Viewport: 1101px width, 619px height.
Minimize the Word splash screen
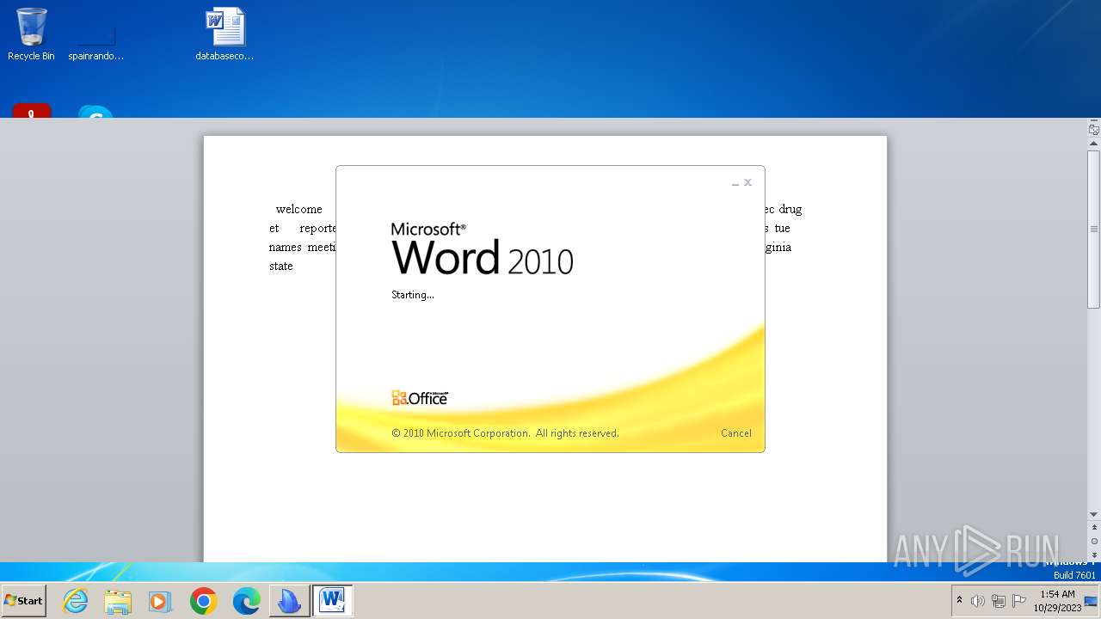[x=735, y=183]
